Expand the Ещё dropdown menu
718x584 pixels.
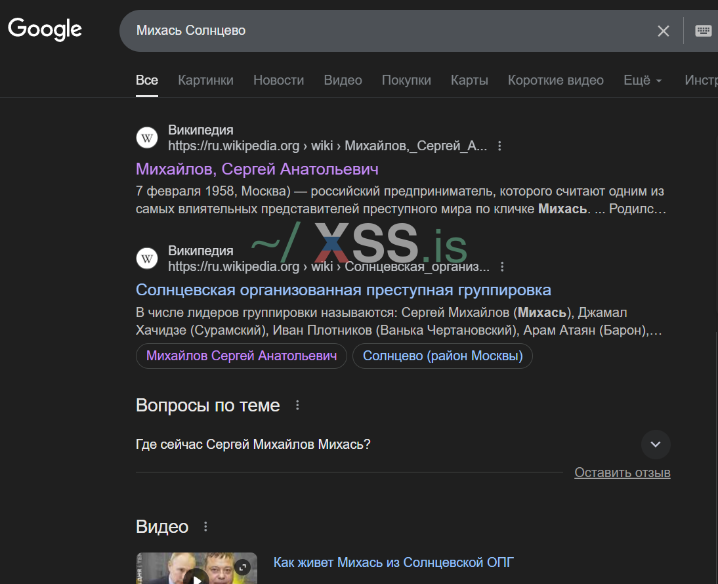[x=643, y=80]
